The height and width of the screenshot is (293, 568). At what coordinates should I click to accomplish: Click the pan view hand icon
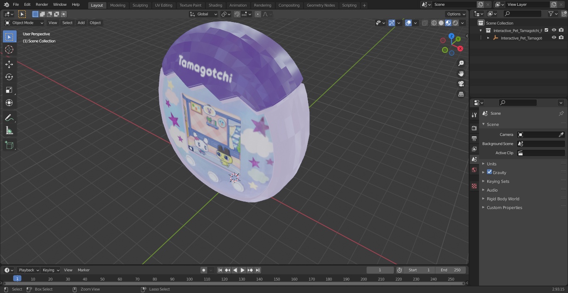[461, 74]
